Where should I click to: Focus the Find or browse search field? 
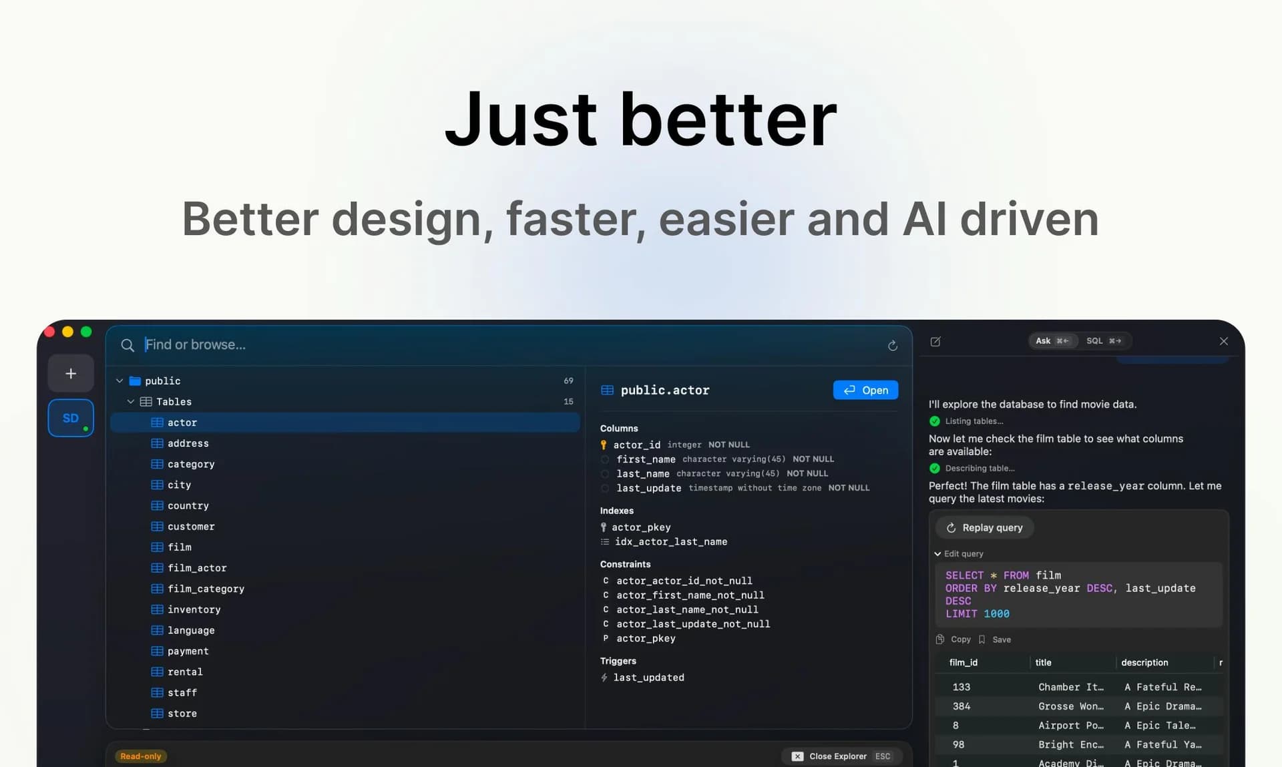[507, 345]
